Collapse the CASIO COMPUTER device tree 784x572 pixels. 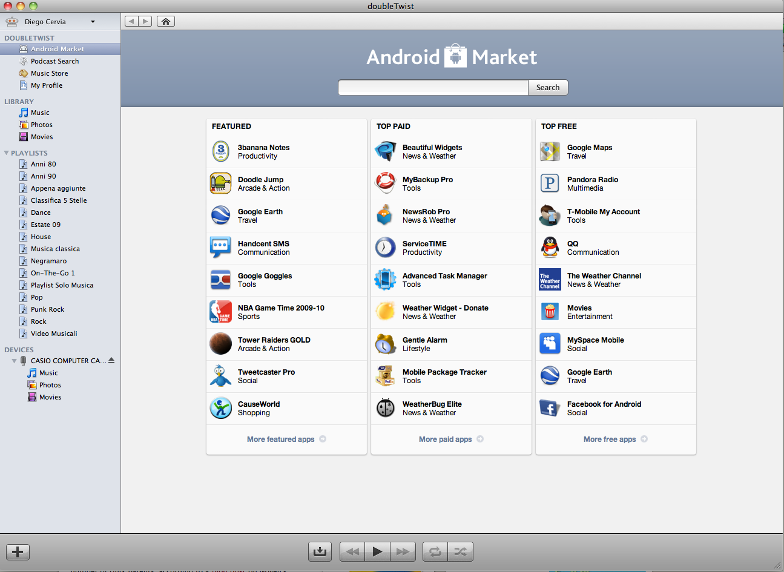[x=15, y=361]
